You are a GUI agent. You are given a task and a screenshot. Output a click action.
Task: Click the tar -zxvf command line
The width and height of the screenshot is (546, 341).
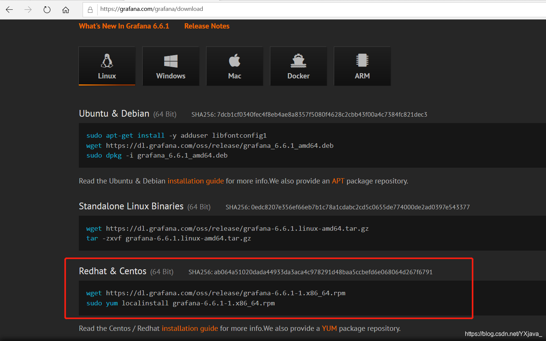click(169, 238)
